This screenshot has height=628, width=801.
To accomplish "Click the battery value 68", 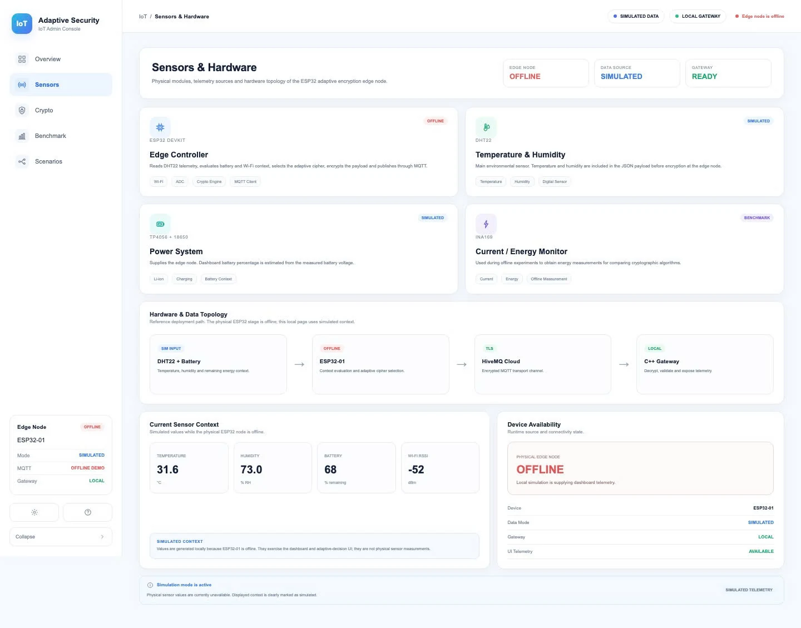I will click(x=330, y=469).
